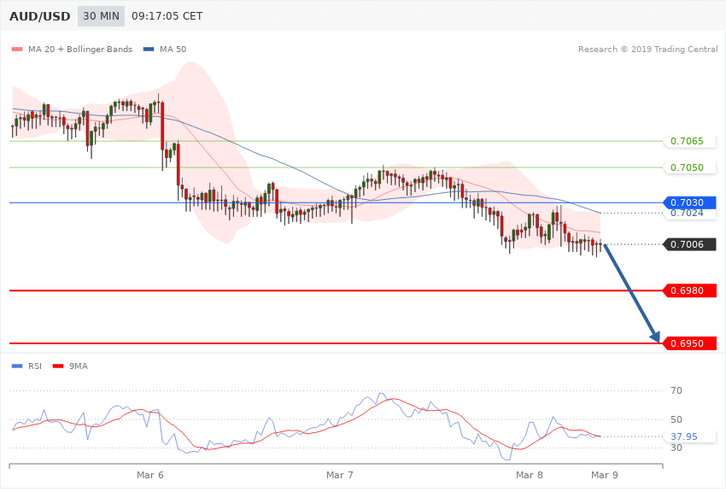
Task: Click the RSI 70 level label
Action: click(x=676, y=390)
